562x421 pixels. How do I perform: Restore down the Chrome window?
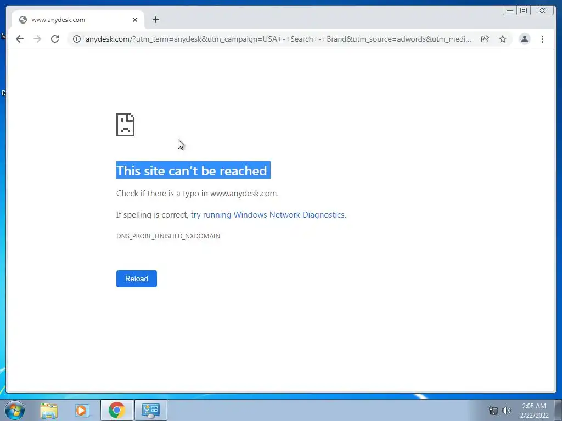(524, 11)
